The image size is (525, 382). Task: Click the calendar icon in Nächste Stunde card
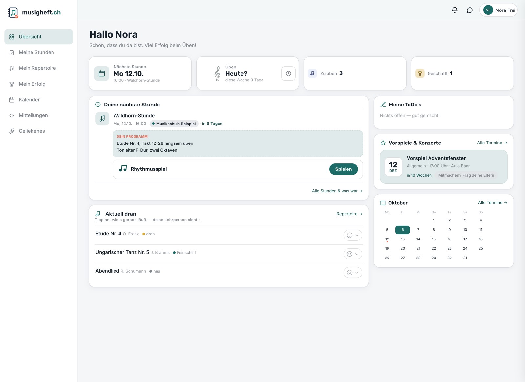click(x=102, y=73)
